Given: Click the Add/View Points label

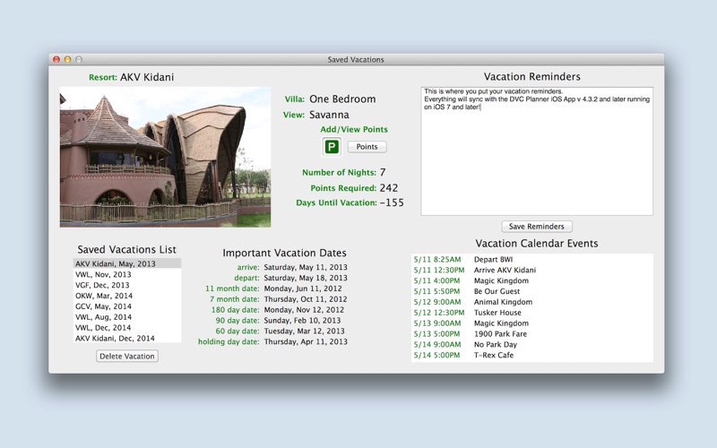Looking at the screenshot, I should tap(354, 129).
